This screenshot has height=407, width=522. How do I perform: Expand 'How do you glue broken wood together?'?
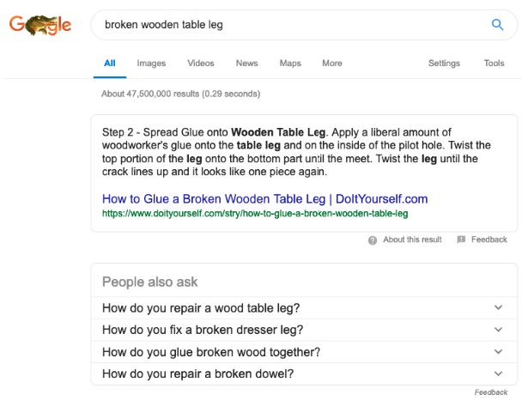[499, 352]
